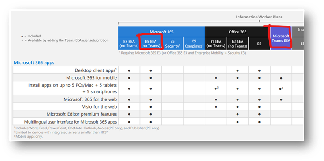This screenshot has width=324, height=161.
Task: Click Microsoft 365 for mobile bullet in Teams EEA column
Action: (x=281, y=78)
